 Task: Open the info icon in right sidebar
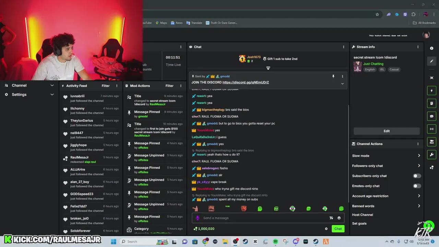click(x=431, y=48)
